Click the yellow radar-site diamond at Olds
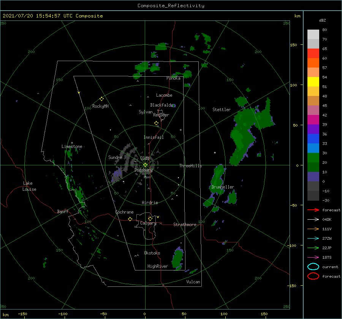The height and width of the screenshot is (319, 342). tap(145, 165)
